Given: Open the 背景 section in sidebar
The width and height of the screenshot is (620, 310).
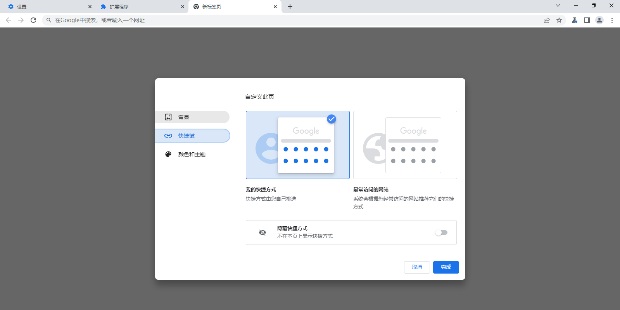Looking at the screenshot, I should (x=192, y=117).
